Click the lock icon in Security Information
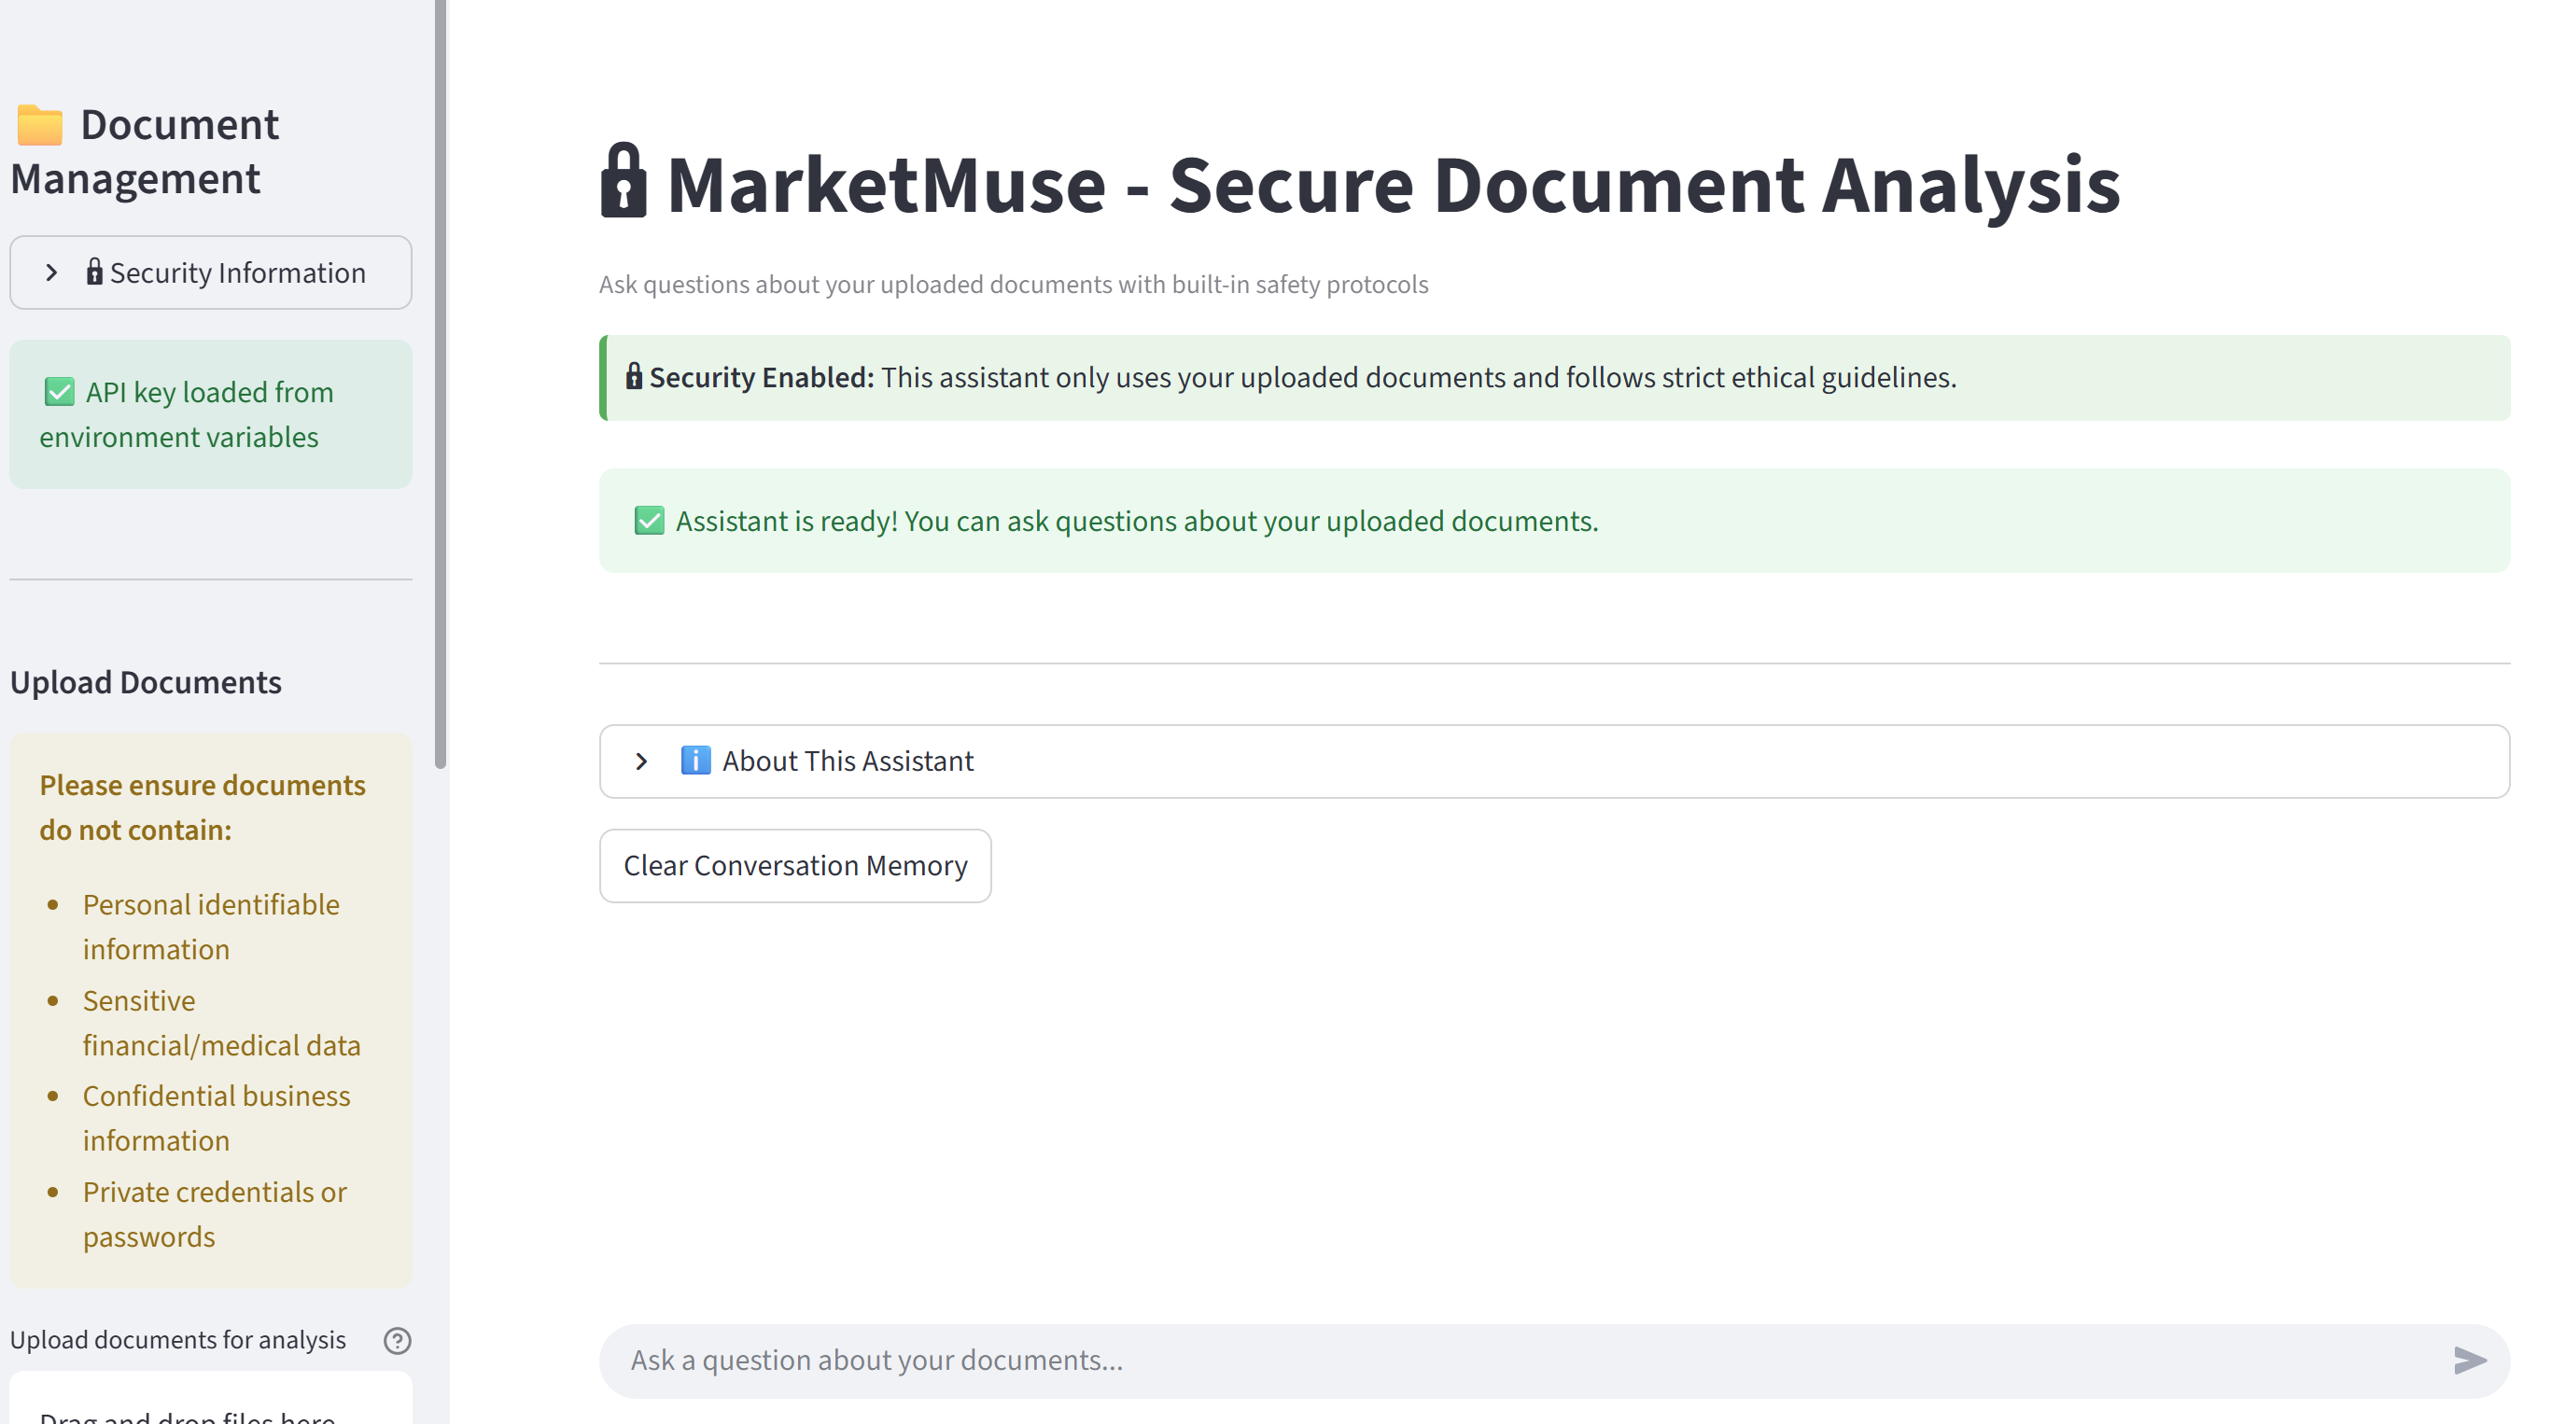The image size is (2565, 1424). click(x=93, y=272)
